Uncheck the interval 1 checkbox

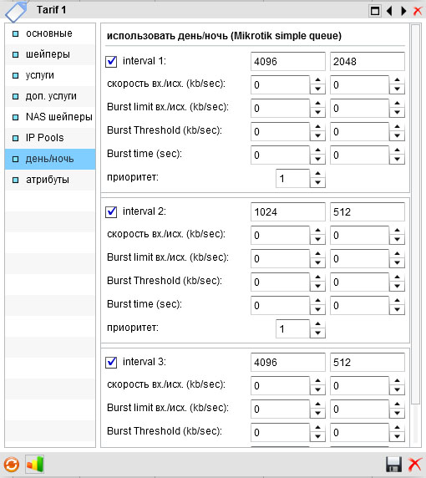coord(111,61)
